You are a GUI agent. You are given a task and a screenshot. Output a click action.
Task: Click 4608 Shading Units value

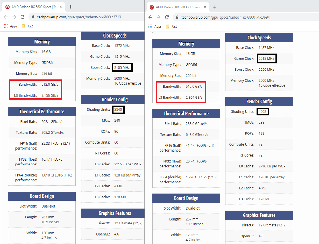(x=262, y=112)
